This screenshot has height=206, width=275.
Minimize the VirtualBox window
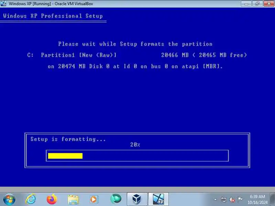click(x=246, y=3)
